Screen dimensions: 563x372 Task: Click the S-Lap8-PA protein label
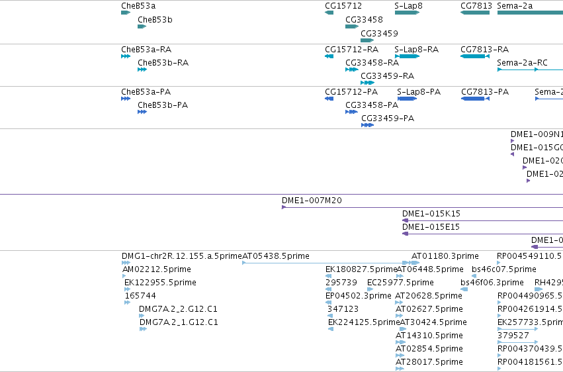point(419,92)
